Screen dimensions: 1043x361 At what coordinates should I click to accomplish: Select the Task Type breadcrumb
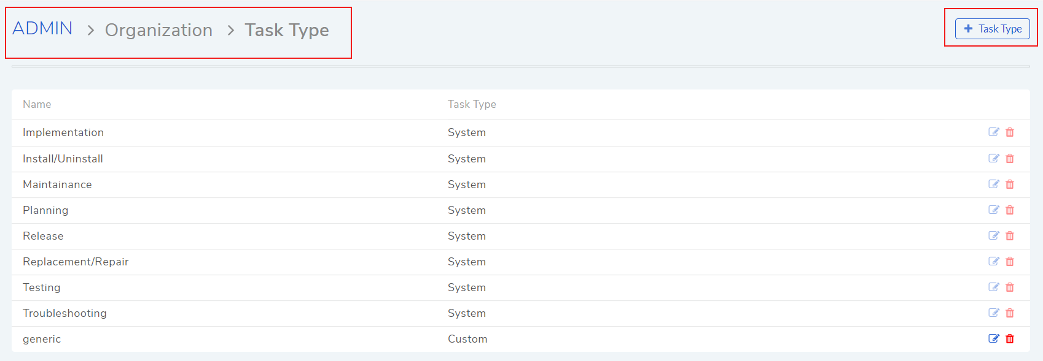coord(287,30)
